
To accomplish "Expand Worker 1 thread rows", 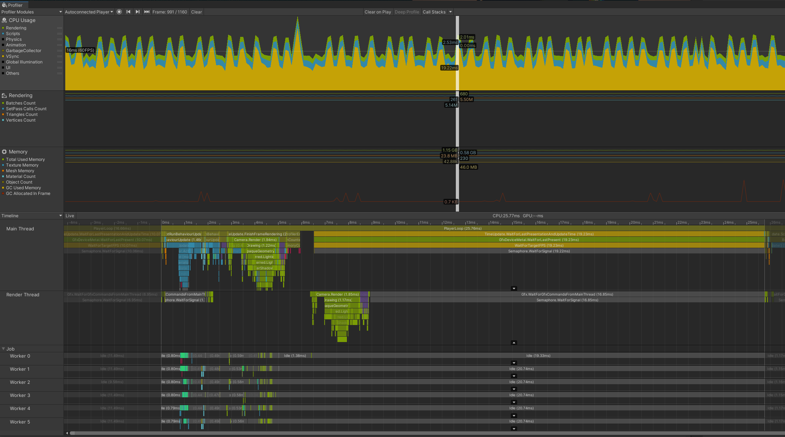I will click(x=514, y=376).
